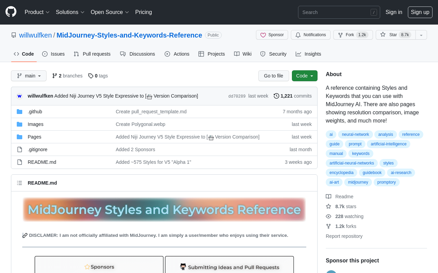
Task: Open the Wiki tab
Action: coord(243,54)
